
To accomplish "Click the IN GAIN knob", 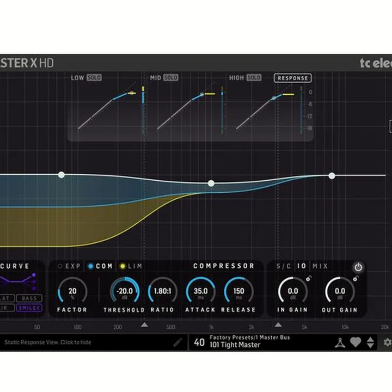I will coord(293,291).
